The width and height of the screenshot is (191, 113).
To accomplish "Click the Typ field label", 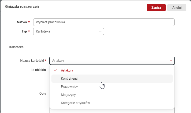I will pos(24,31).
